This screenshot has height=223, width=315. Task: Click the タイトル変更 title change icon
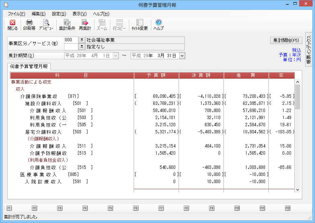point(139,25)
